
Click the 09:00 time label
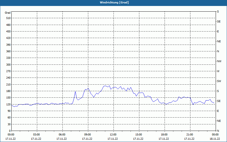point(87,135)
